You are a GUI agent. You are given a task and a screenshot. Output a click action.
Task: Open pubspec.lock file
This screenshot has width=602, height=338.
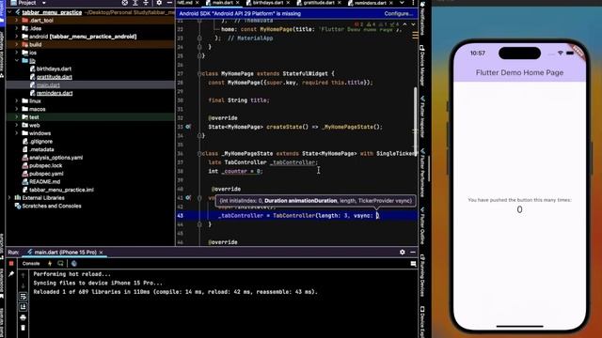coord(46,165)
